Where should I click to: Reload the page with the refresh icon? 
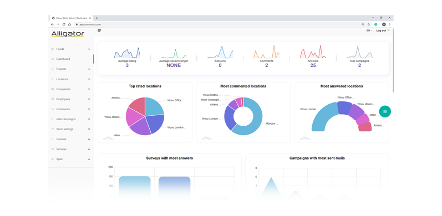coord(64,24)
